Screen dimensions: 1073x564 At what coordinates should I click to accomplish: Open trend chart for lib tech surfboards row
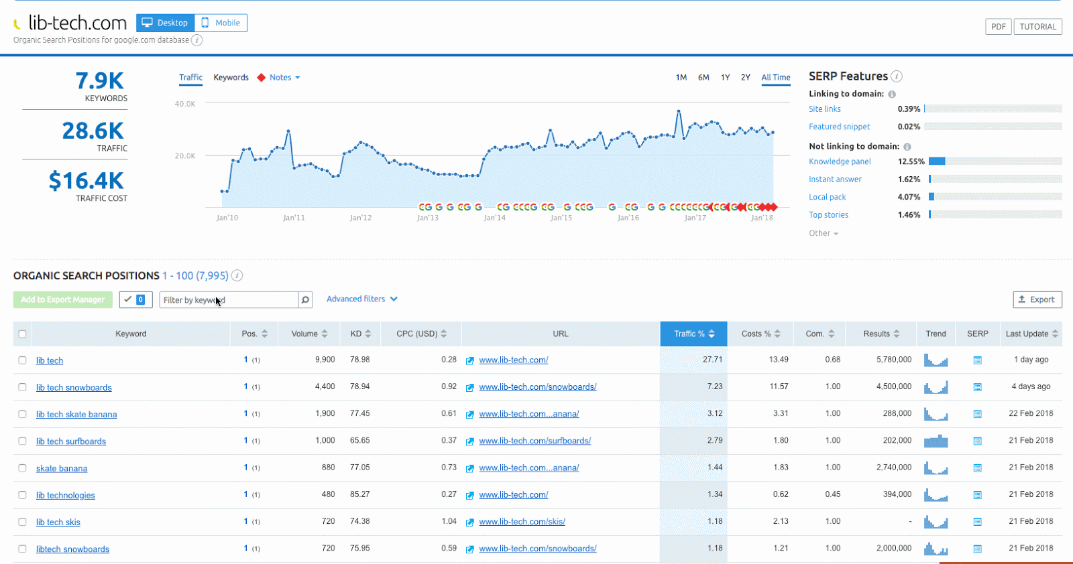pos(936,441)
